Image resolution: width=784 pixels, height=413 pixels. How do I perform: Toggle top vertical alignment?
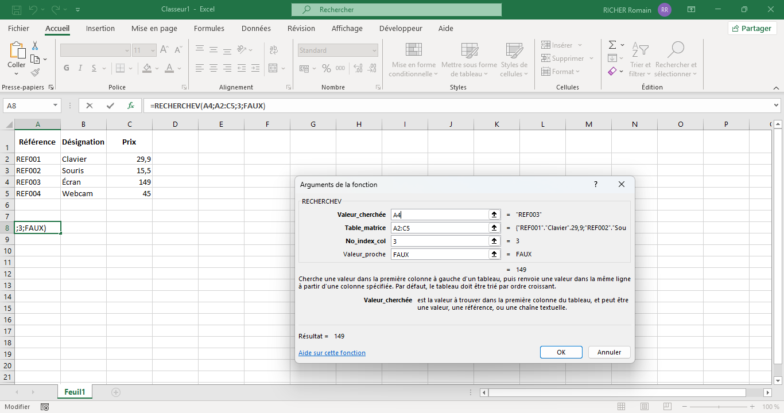199,50
